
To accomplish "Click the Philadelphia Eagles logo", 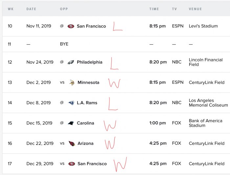I will [71, 62].
